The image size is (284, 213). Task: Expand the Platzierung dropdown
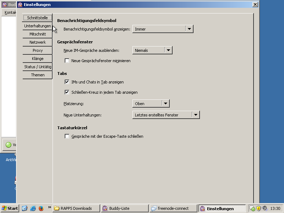click(x=151, y=104)
